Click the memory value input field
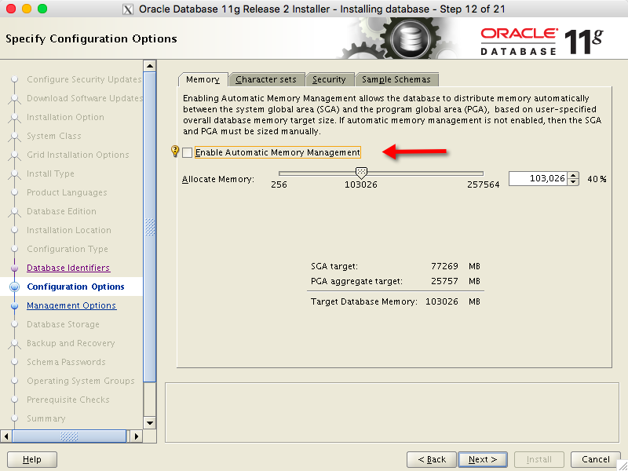 point(538,179)
